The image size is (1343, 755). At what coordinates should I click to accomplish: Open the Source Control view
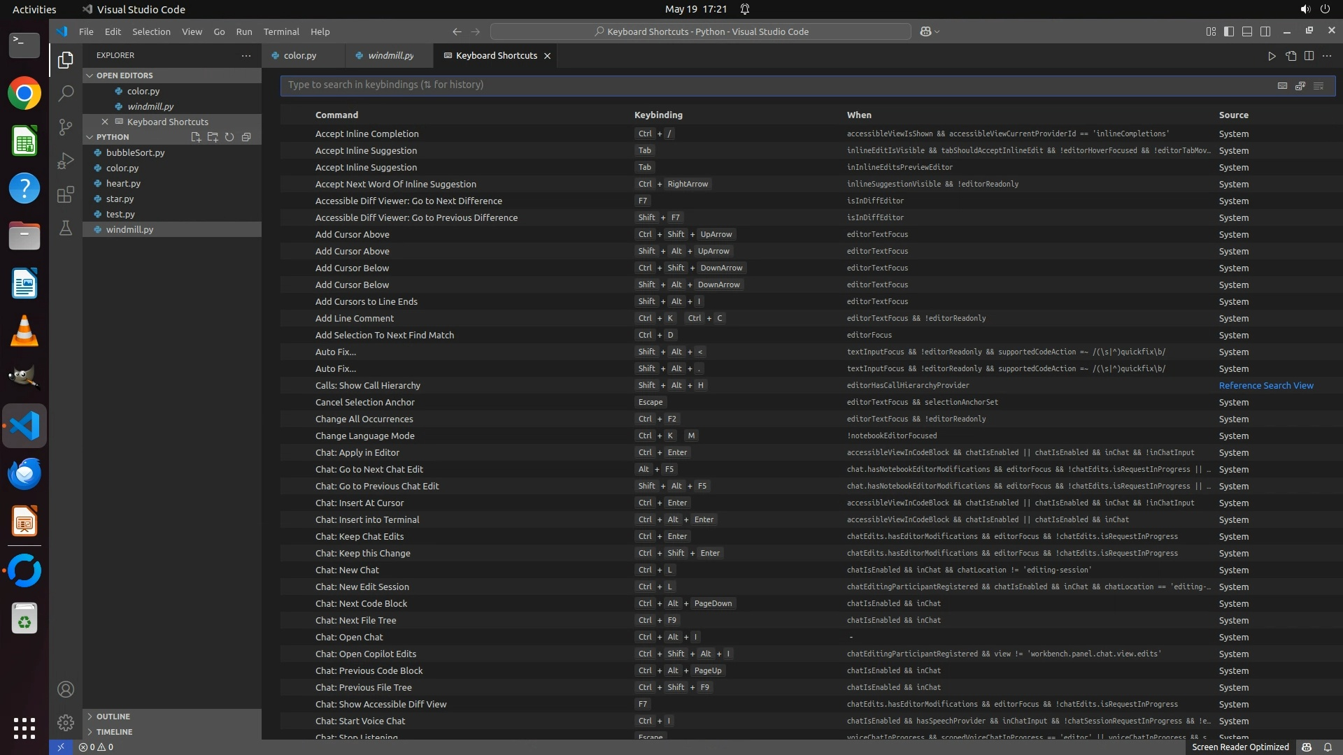[x=65, y=127]
